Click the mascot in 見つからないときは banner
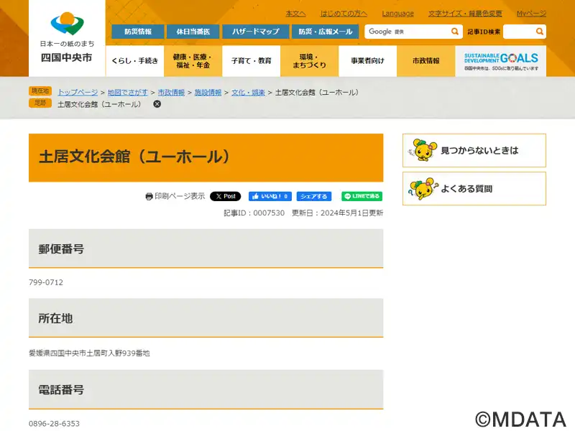575x431 pixels. [x=423, y=150]
